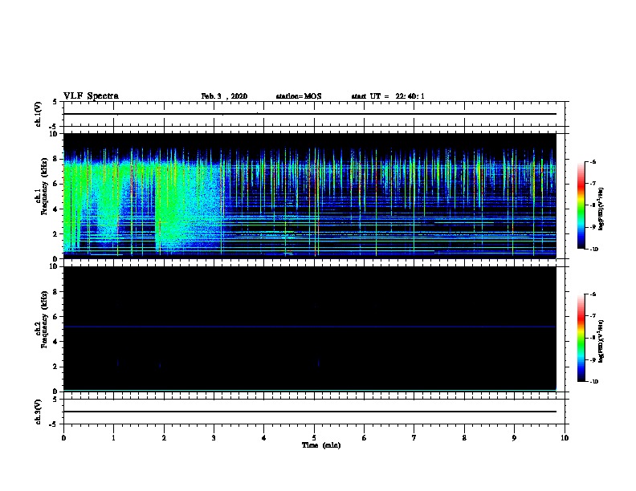
Task: Click the blue 5 kHz line in ch.2 spectrogram
Action: [x=310, y=327]
